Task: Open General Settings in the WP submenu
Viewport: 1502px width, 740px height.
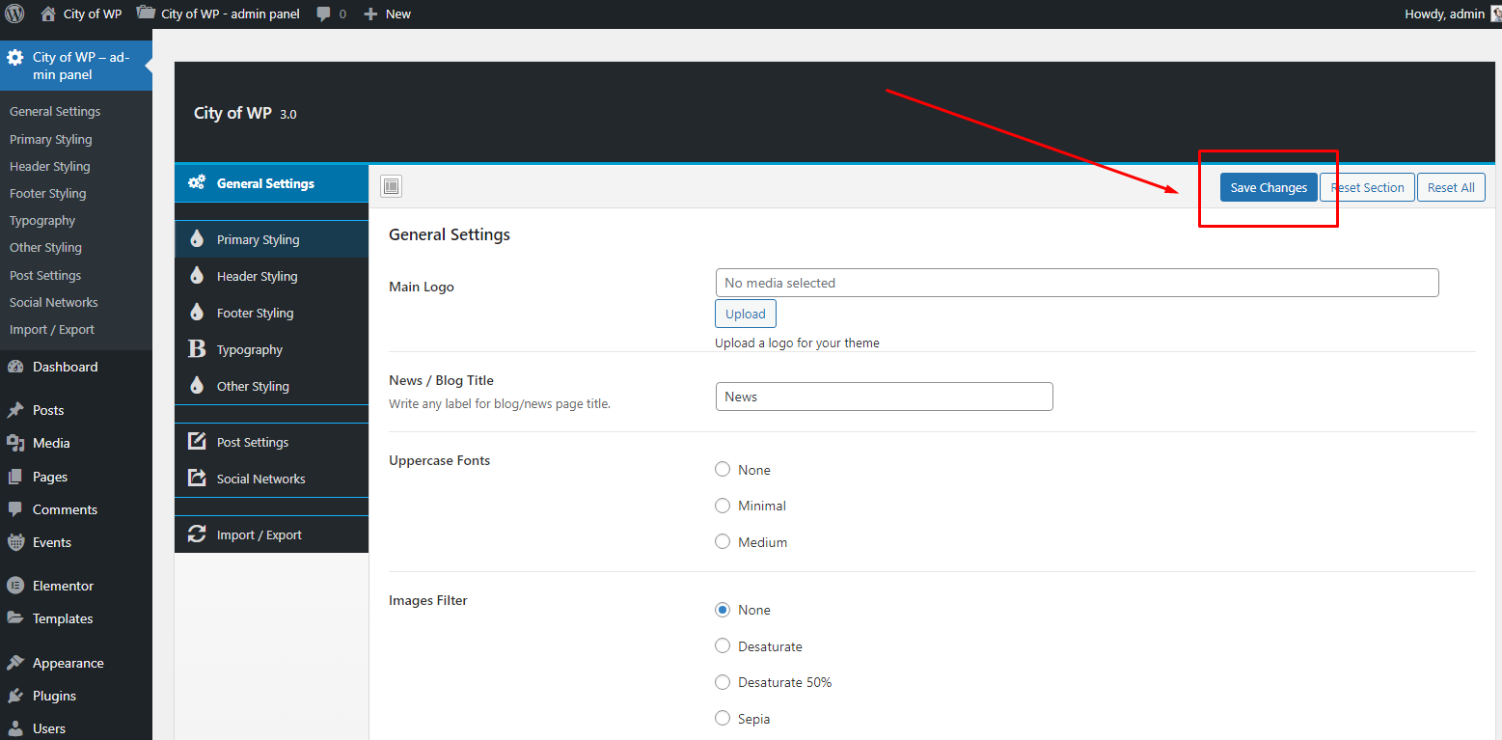Action: [x=55, y=111]
